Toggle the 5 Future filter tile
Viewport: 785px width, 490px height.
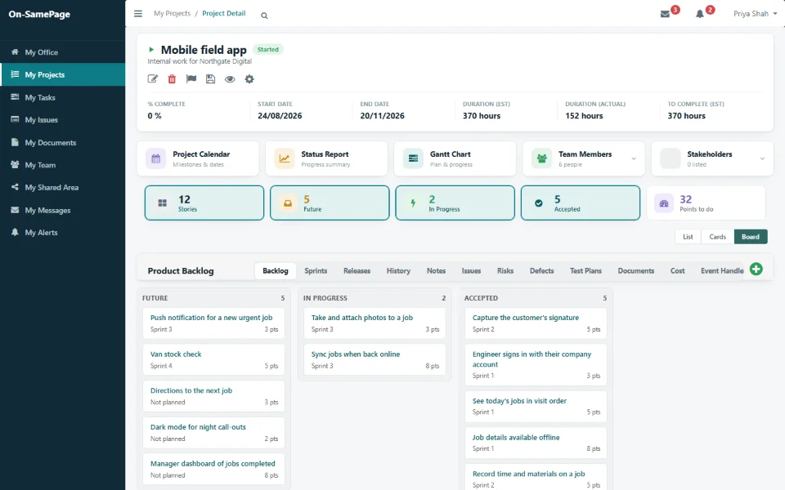point(330,203)
